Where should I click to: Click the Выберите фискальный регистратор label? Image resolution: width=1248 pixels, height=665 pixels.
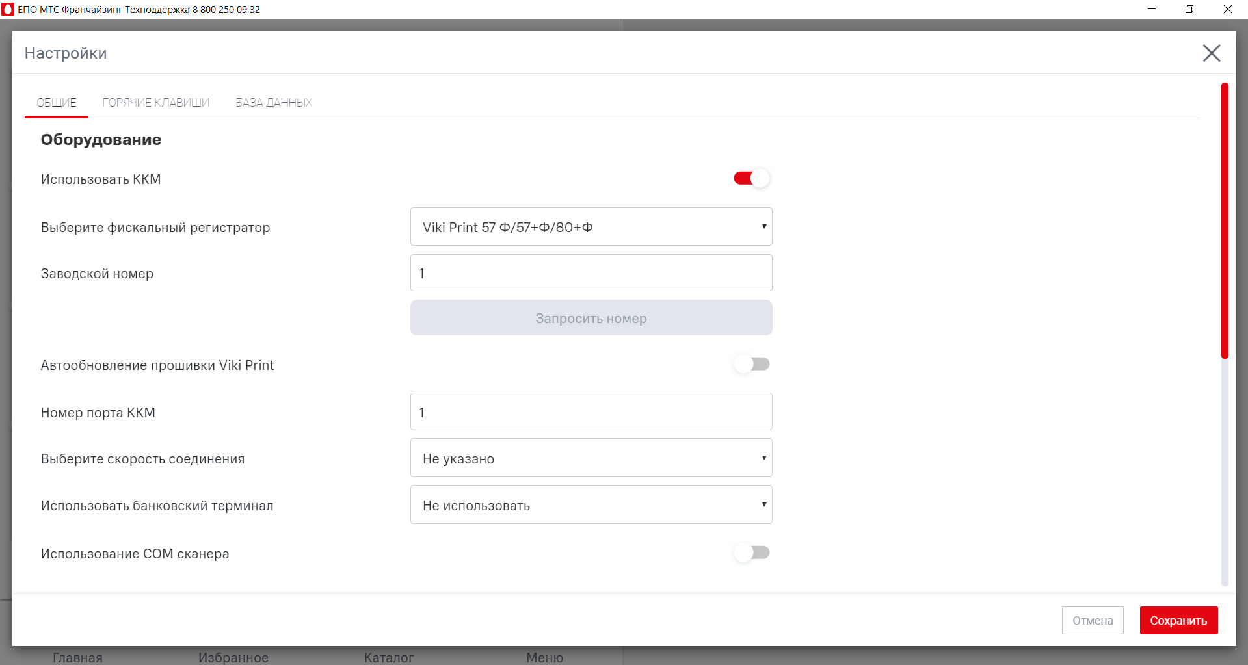[x=155, y=228]
